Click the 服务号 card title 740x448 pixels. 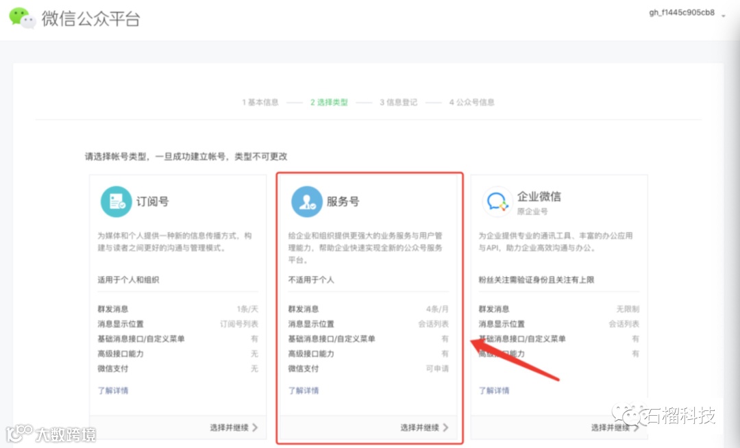click(x=343, y=201)
